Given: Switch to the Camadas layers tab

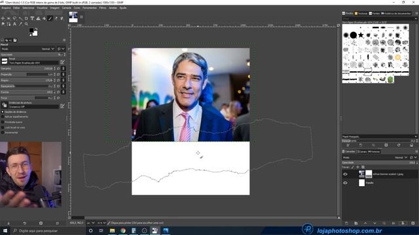Looking at the screenshot, I should (x=349, y=151).
